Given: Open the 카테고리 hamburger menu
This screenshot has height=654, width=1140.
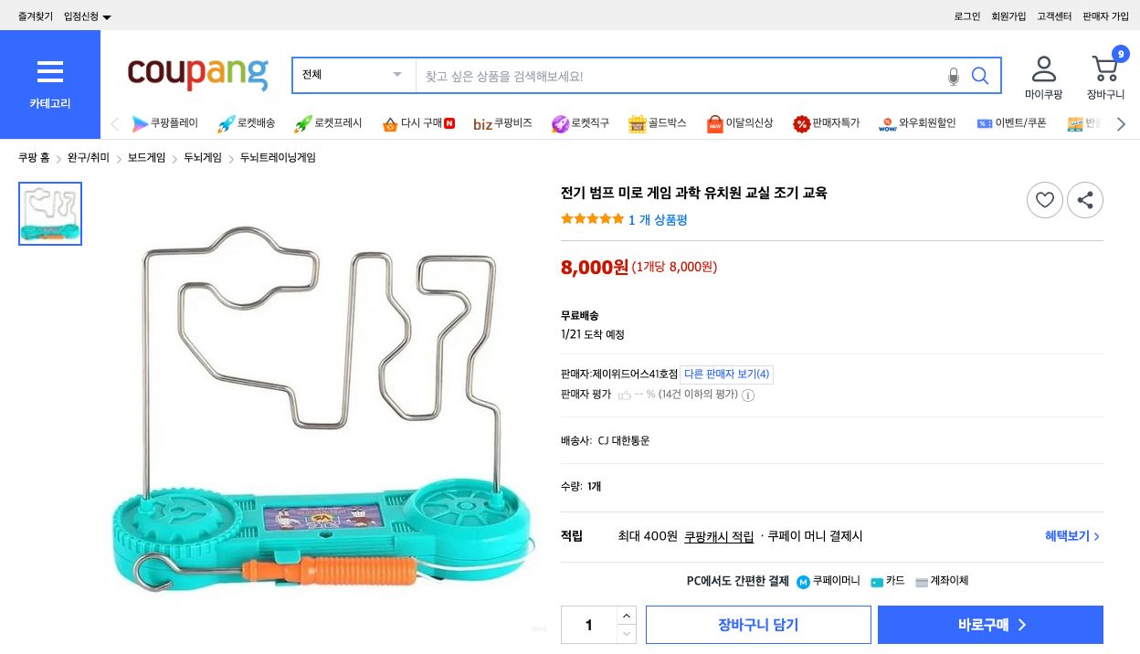Looking at the screenshot, I should [49, 72].
